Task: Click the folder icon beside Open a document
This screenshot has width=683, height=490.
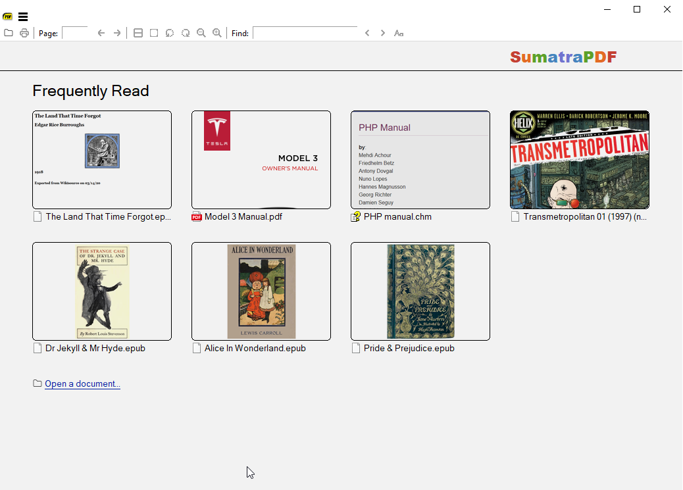Action: click(38, 383)
